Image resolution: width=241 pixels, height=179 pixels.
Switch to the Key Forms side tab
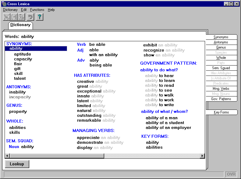(x=222, y=112)
